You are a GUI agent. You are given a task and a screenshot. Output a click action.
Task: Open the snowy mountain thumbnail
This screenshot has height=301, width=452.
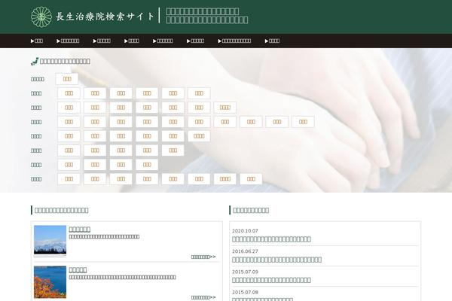tap(50, 240)
